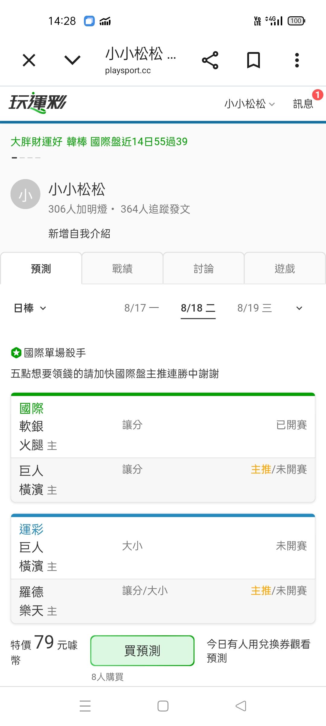This screenshot has width=326, height=726.
Task: Expand more dates chevron beside 8/19
Action: point(299,308)
